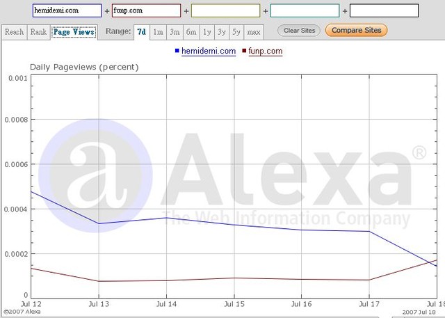The image size is (445, 318).
Task: Click the 0.0006 y-axis label
Action: point(16,164)
